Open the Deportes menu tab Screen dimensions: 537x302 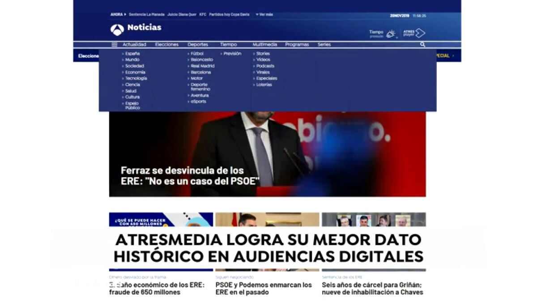pos(198,45)
